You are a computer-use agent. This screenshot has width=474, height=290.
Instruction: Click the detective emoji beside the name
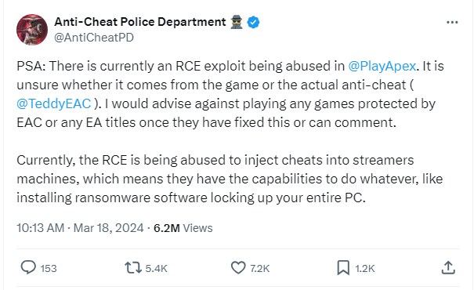coord(237,22)
